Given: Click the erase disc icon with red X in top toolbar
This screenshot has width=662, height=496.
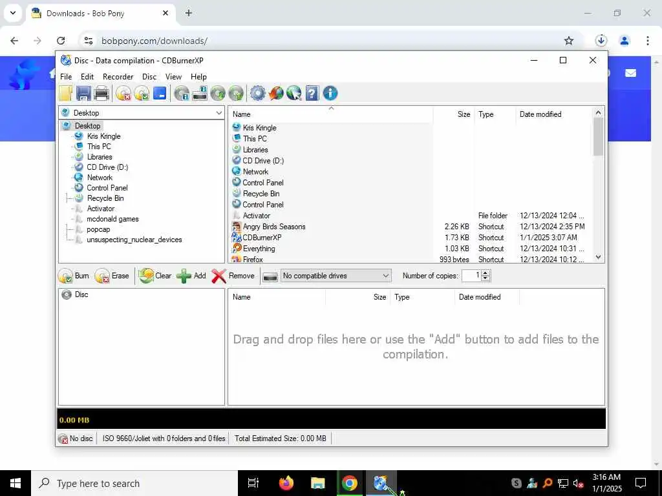Looking at the screenshot, I should tap(123, 93).
